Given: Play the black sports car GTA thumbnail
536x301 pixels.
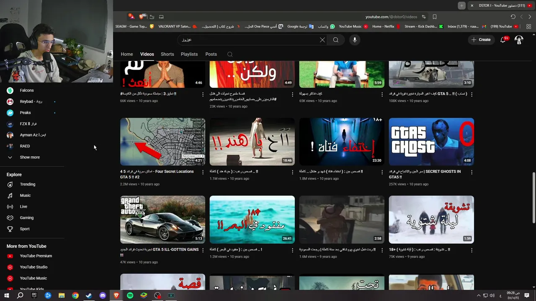Looking at the screenshot, I should [162, 219].
